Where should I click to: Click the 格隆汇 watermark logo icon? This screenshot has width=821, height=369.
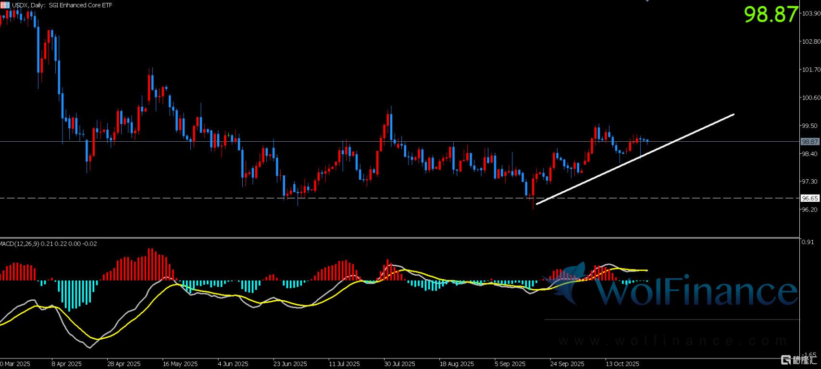coord(786,359)
